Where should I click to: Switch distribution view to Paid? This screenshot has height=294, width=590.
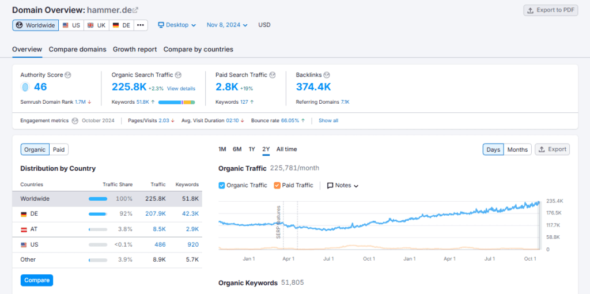point(59,149)
